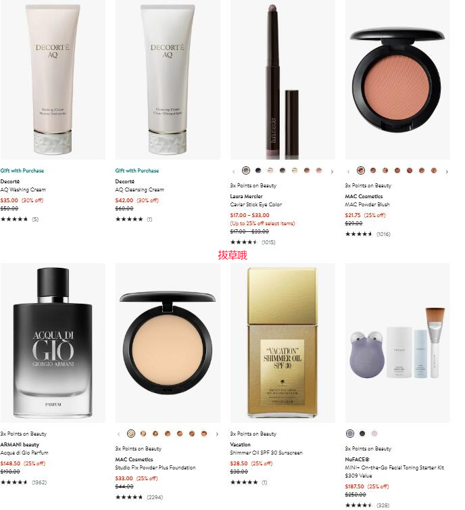This screenshot has height=510, width=465.
Task: Select the black NuFACE kit color option
Action: pos(362,434)
